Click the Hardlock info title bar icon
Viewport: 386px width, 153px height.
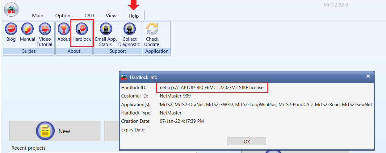124,77
